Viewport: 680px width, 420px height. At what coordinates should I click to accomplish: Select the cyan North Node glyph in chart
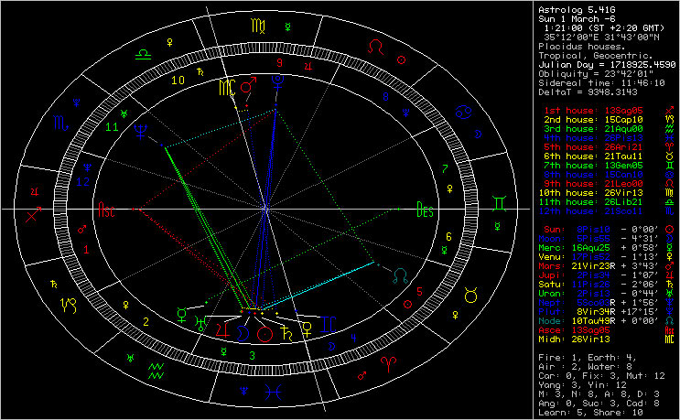pos(399,274)
